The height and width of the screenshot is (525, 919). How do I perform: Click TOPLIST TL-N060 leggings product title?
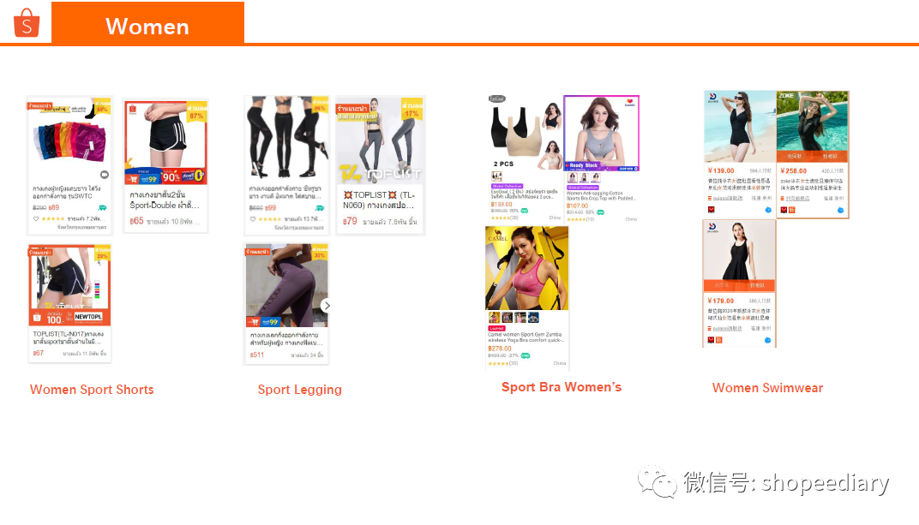click(379, 200)
